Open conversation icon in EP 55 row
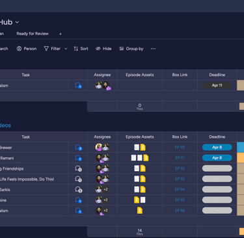 pyautogui.click(x=78, y=200)
